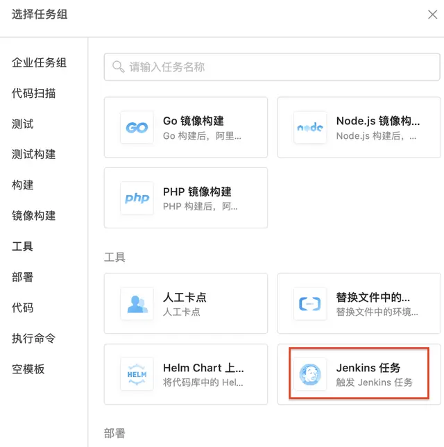444x447 pixels.
Task: Click the 人工卡点 people icon
Action: [137, 304]
